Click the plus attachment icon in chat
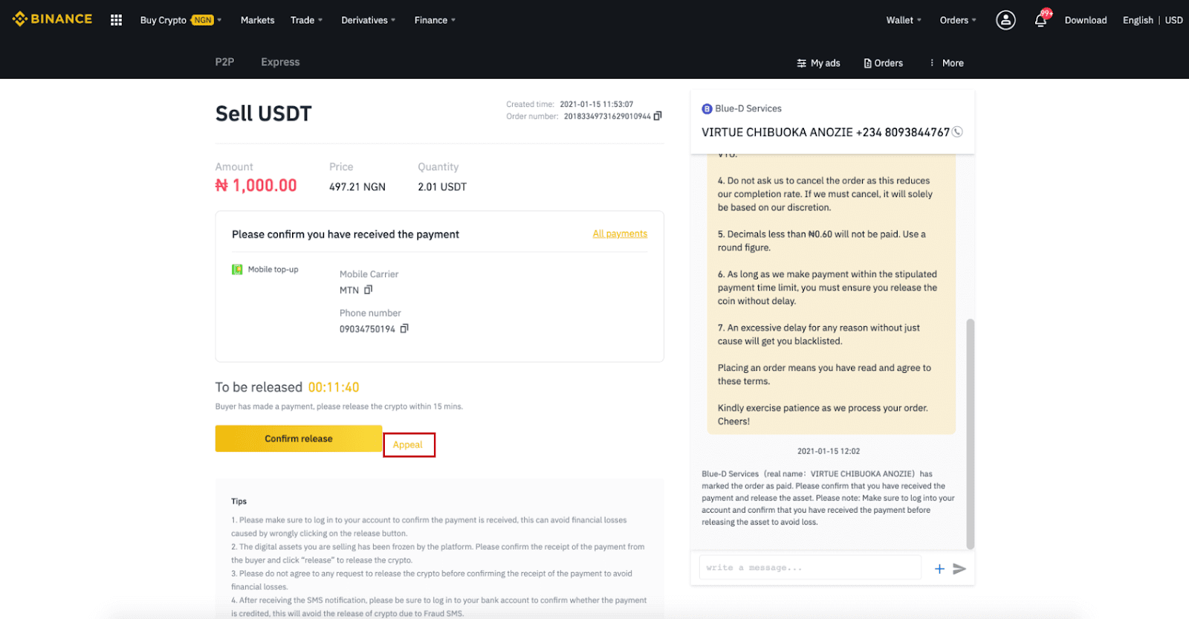The width and height of the screenshot is (1189, 619). coord(939,568)
